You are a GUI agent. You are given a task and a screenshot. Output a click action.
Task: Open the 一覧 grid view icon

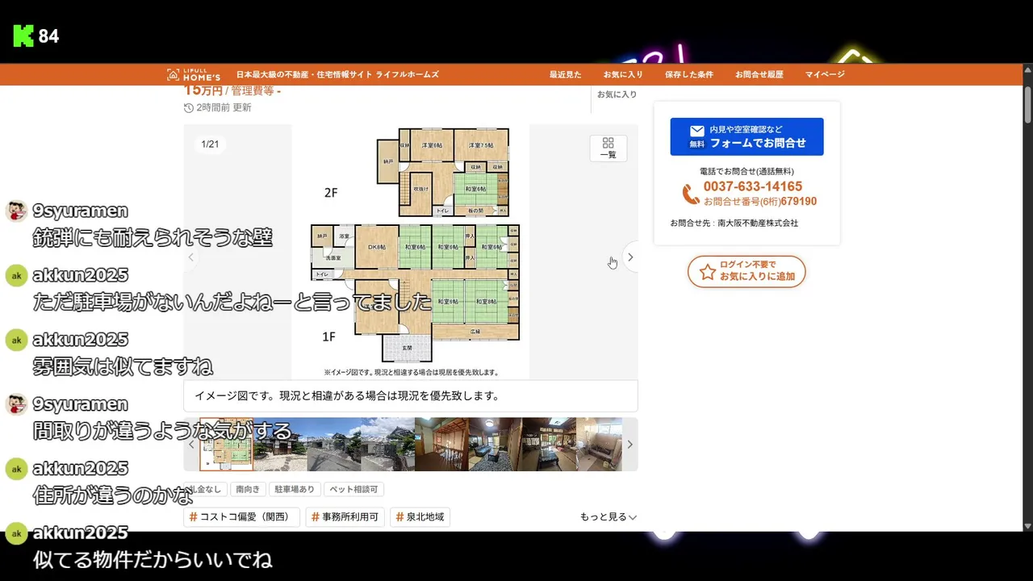point(609,148)
